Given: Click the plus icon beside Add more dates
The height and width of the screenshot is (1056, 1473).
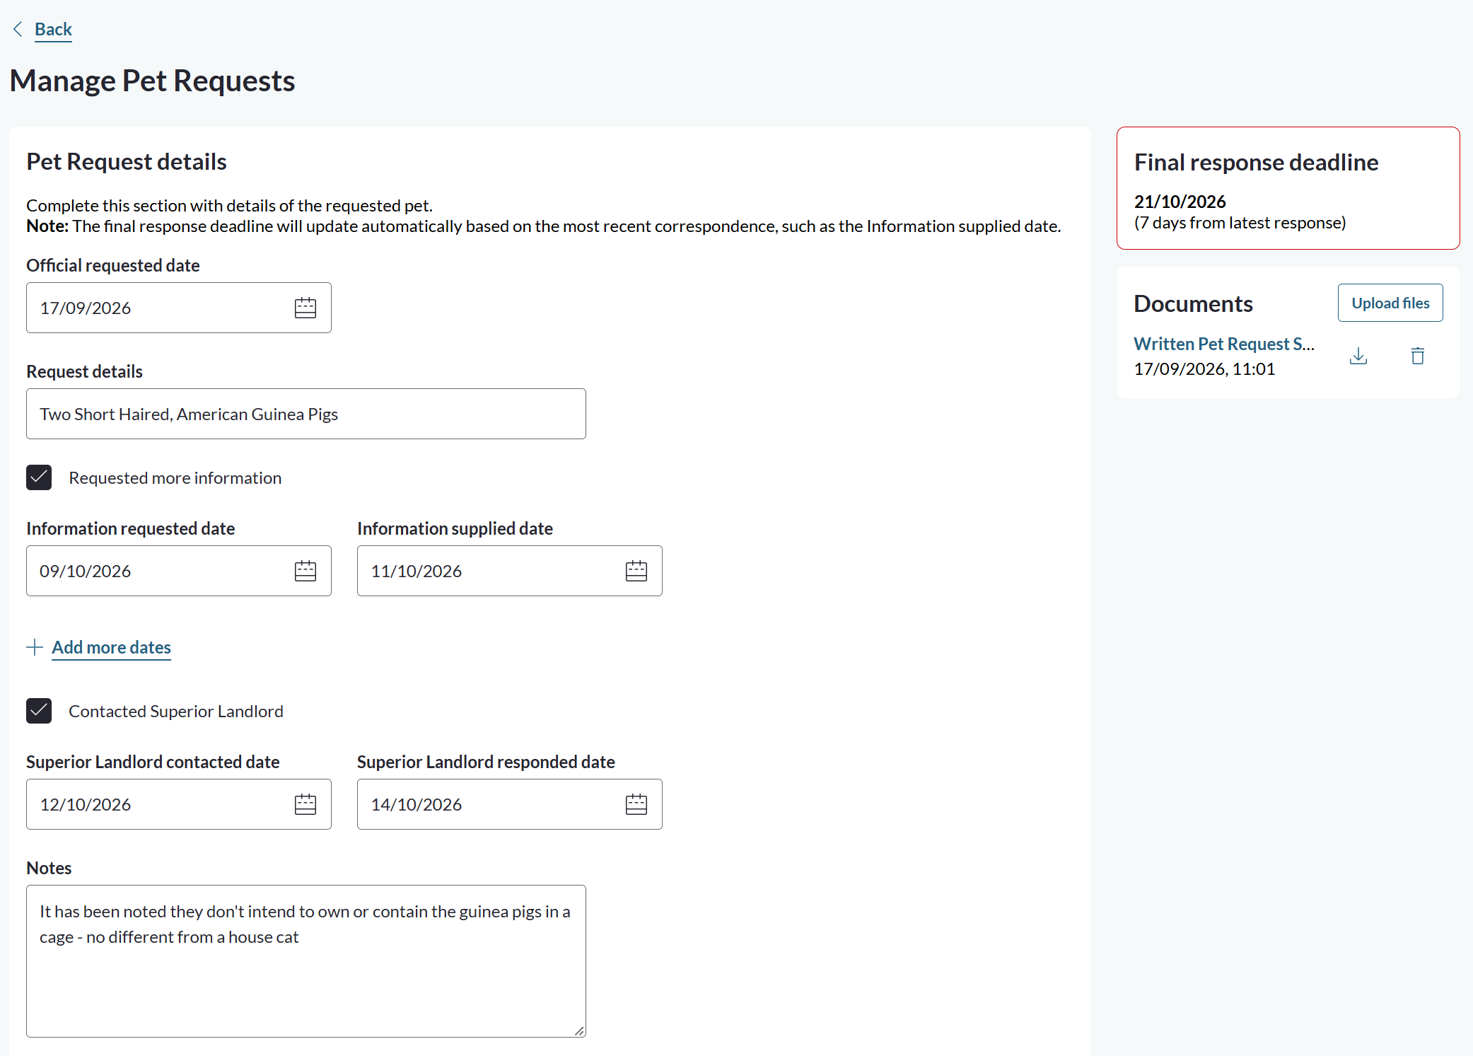Looking at the screenshot, I should [x=35, y=647].
